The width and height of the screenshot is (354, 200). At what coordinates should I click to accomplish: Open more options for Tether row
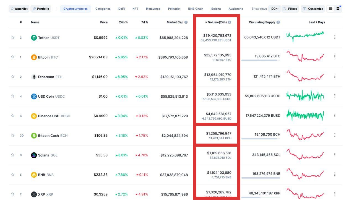point(335,37)
